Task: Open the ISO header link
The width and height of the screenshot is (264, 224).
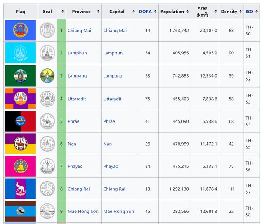Action: pos(249,12)
